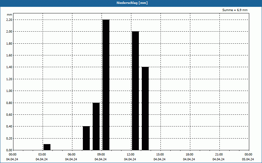Click the 04.04.24 date under 12:00

coord(130,159)
